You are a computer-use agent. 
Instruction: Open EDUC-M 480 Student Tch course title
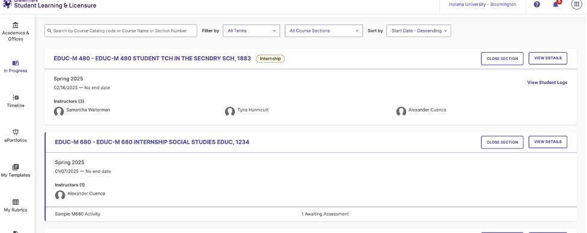[x=153, y=59]
